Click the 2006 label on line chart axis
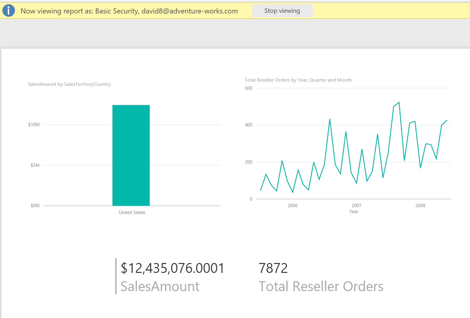 pyautogui.click(x=293, y=206)
